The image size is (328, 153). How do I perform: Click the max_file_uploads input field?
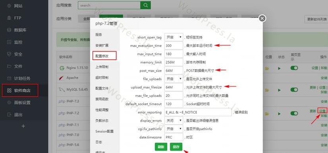point(174,96)
